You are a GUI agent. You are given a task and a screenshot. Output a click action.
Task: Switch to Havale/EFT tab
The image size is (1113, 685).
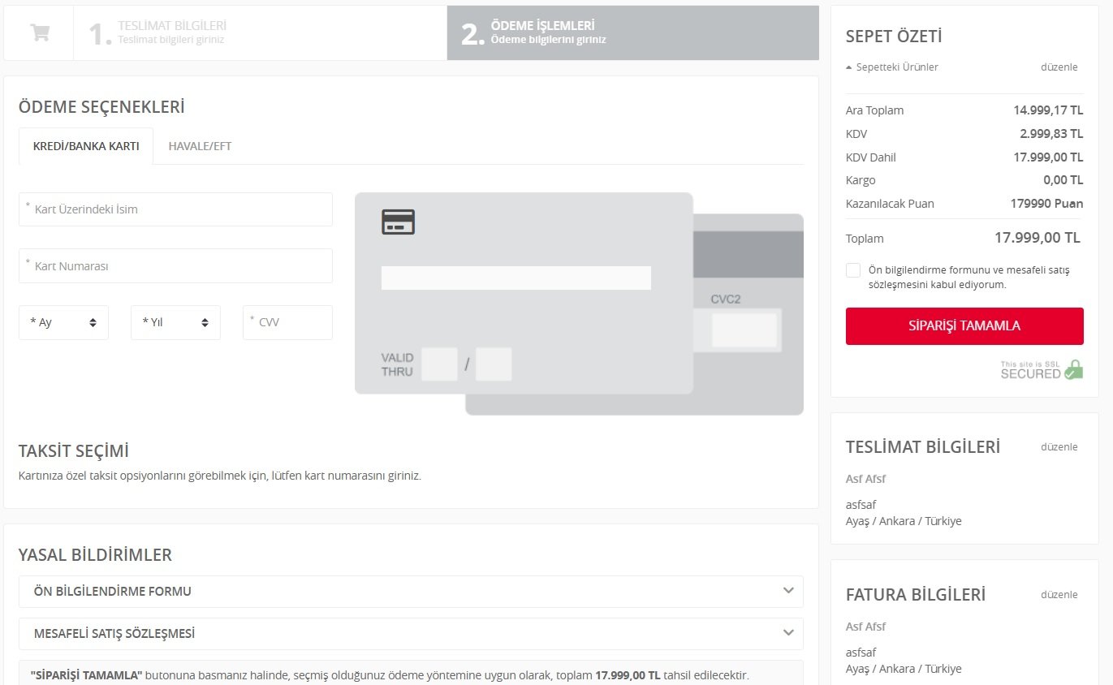[200, 146]
